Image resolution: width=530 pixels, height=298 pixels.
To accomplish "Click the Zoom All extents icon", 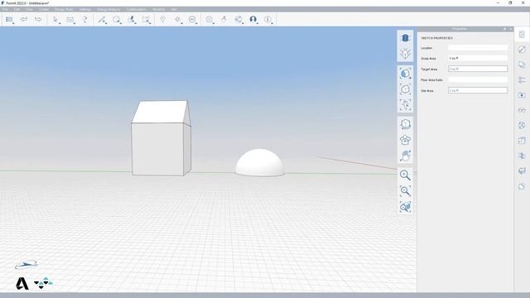I will (405, 207).
